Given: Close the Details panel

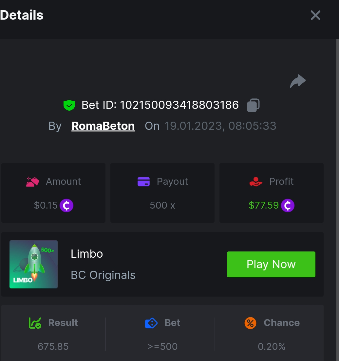Looking at the screenshot, I should (315, 15).
